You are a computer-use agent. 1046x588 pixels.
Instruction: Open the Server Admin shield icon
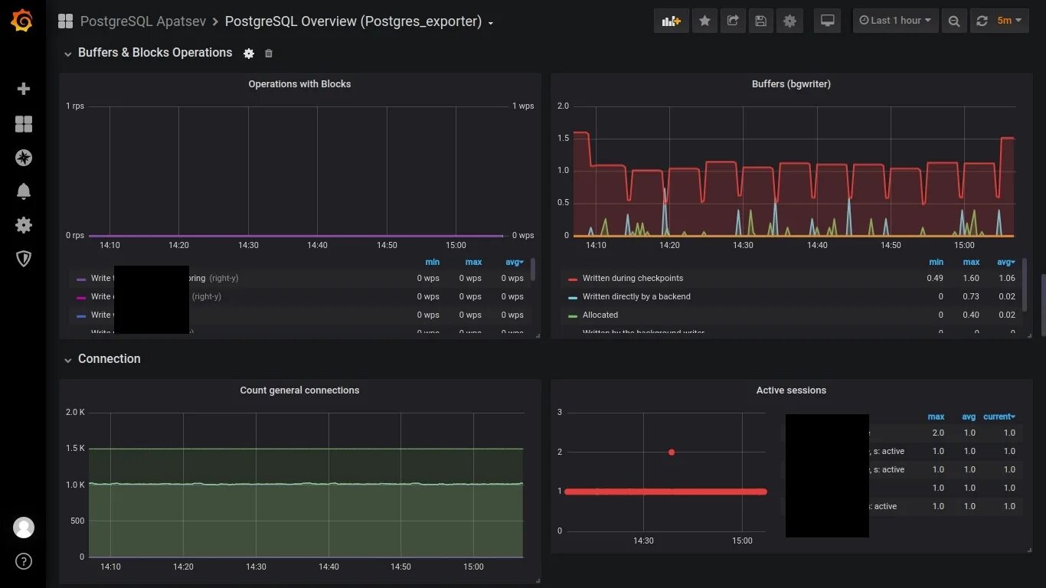(23, 259)
